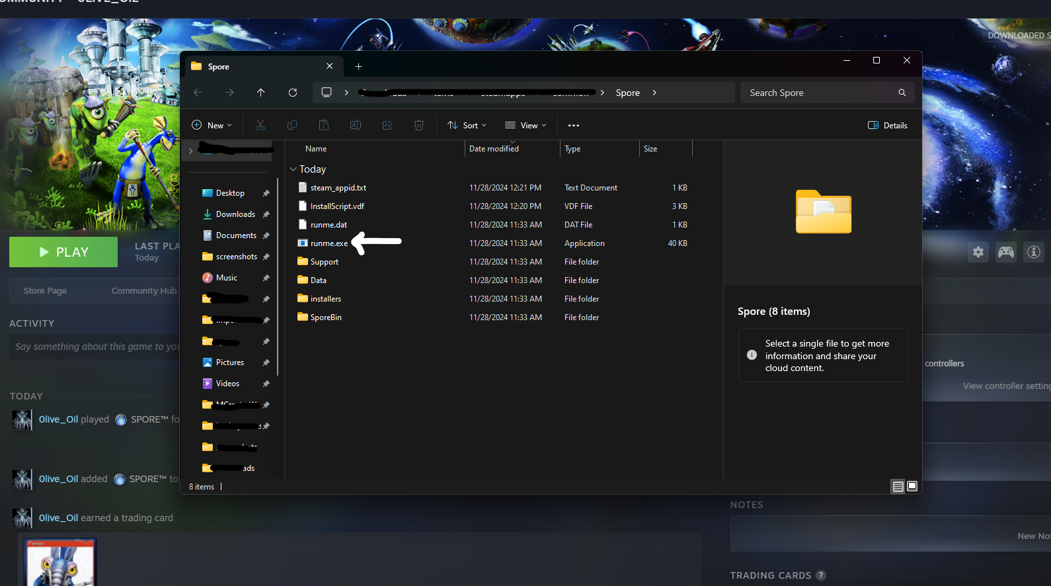Go up one folder with the Up arrow
This screenshot has width=1051, height=586.
pos(261,93)
